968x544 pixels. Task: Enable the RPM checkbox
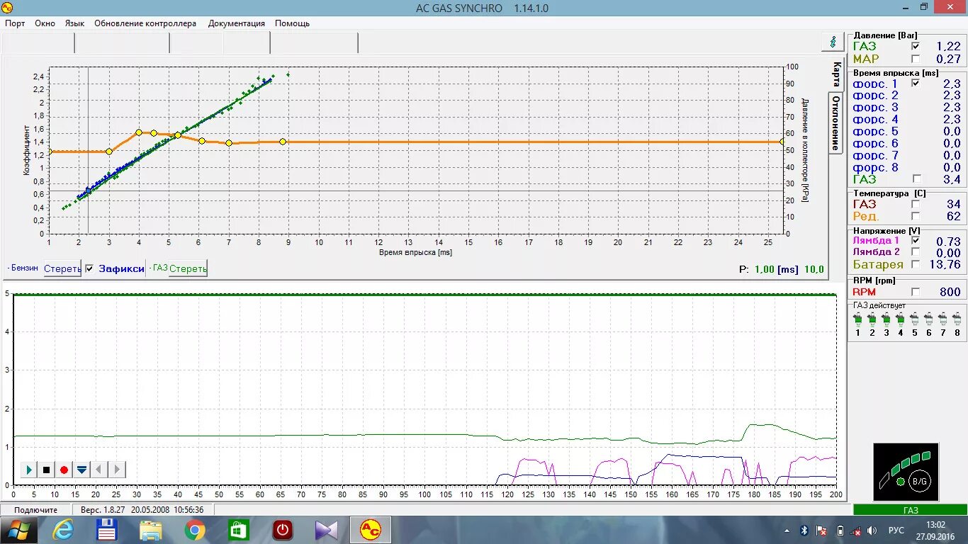916,292
